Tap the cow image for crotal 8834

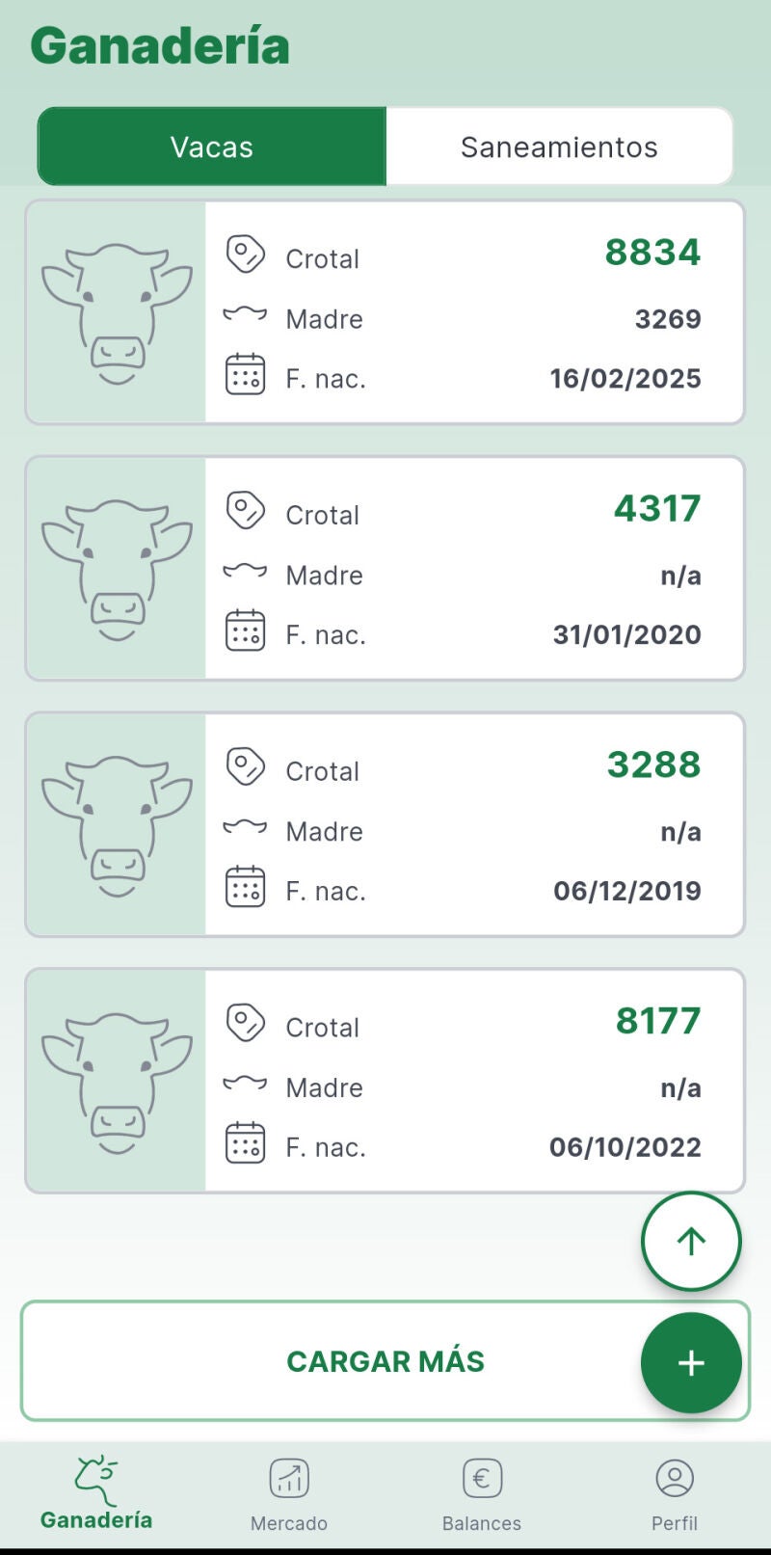click(117, 312)
